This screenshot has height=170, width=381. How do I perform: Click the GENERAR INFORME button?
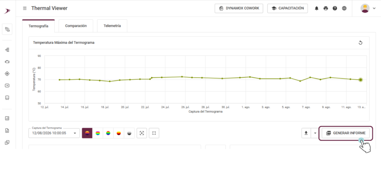346,133
